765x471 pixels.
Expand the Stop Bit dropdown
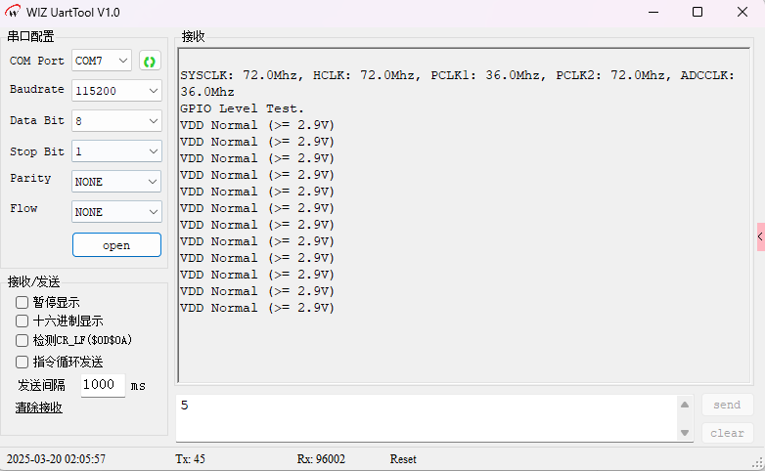(116, 151)
